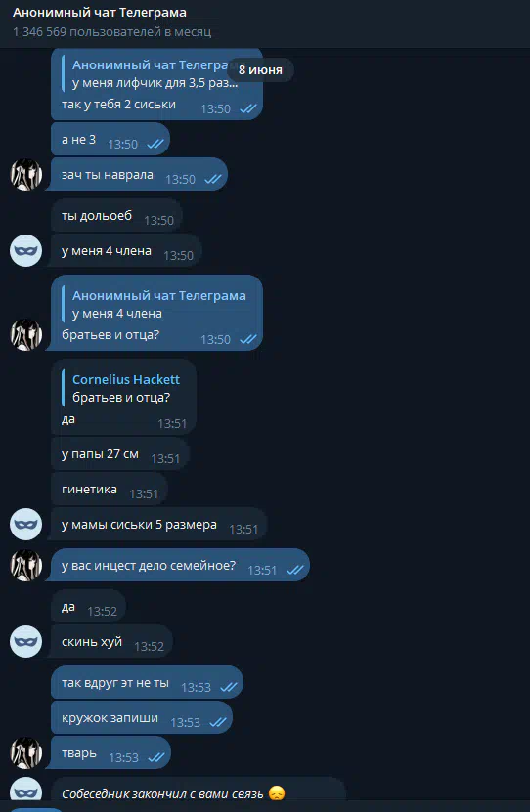
Task: Click the anime avatar beside 'зач ты наврала'
Action: [x=25, y=175]
